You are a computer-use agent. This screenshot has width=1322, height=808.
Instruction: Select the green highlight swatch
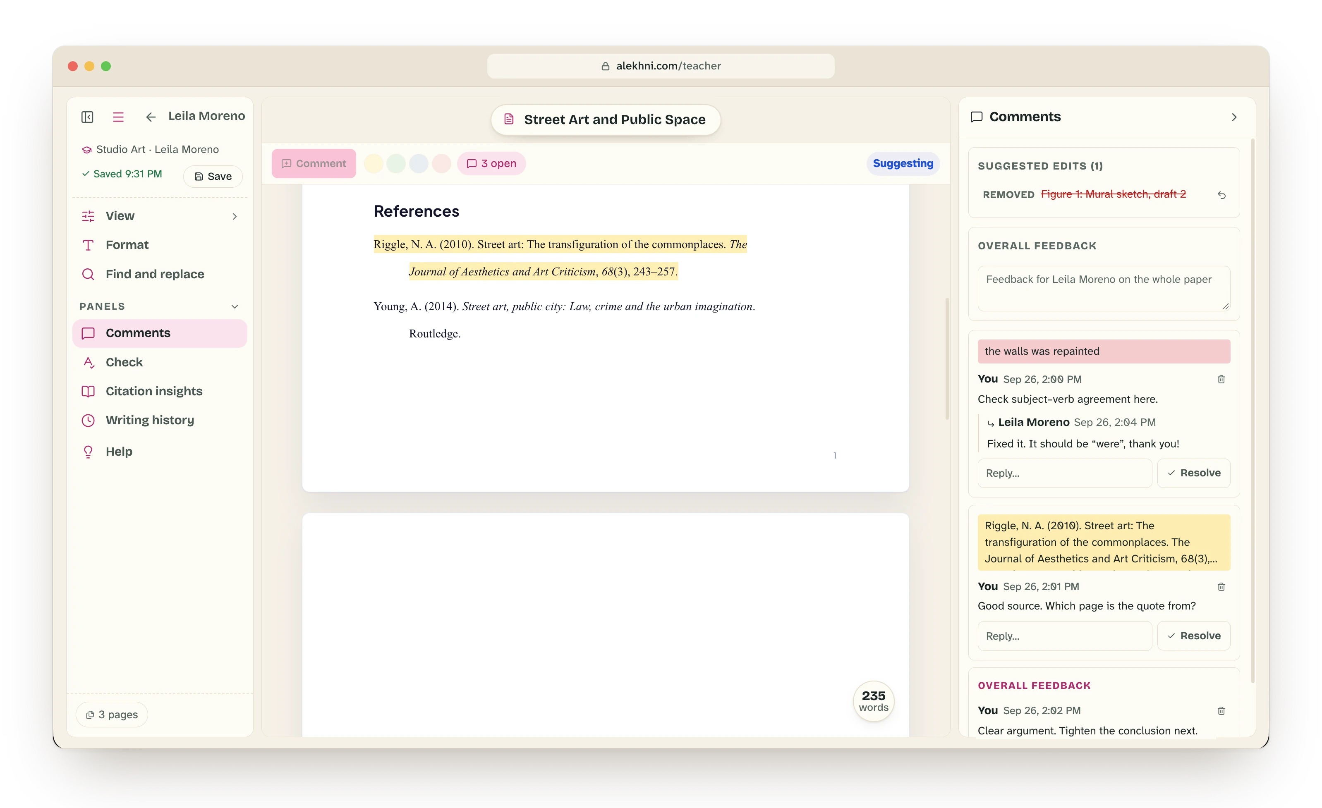[x=396, y=164]
